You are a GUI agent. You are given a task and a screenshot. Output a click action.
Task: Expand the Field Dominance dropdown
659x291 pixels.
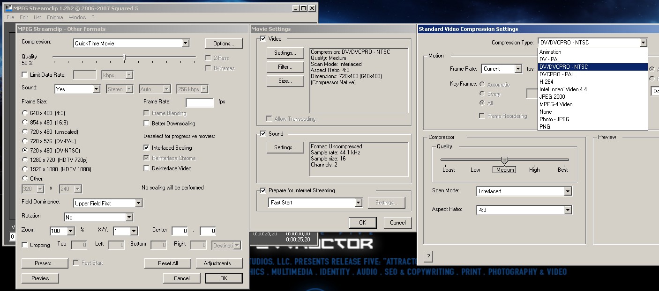[108, 204]
